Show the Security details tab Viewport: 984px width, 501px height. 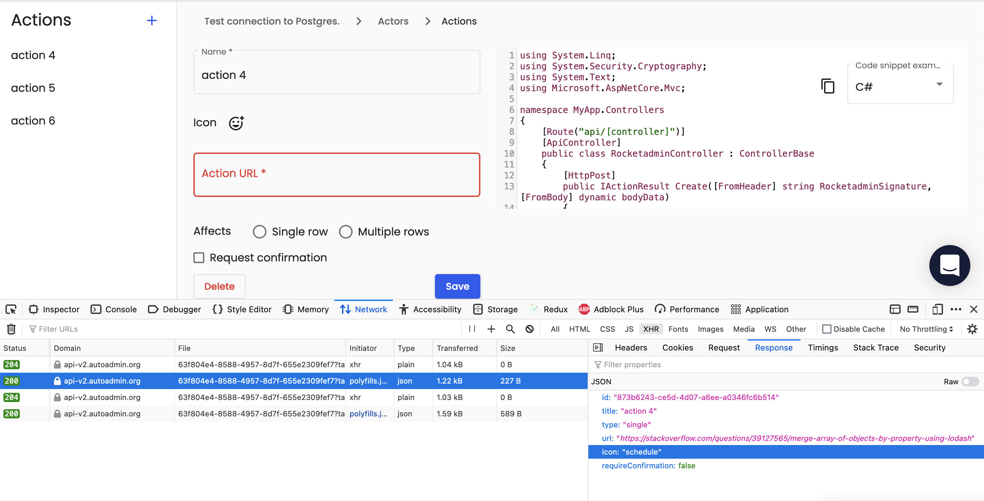(929, 348)
